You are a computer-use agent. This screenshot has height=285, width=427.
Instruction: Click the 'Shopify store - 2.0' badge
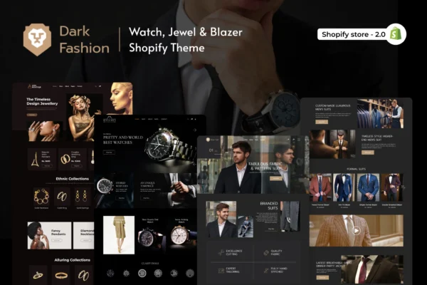pos(362,34)
